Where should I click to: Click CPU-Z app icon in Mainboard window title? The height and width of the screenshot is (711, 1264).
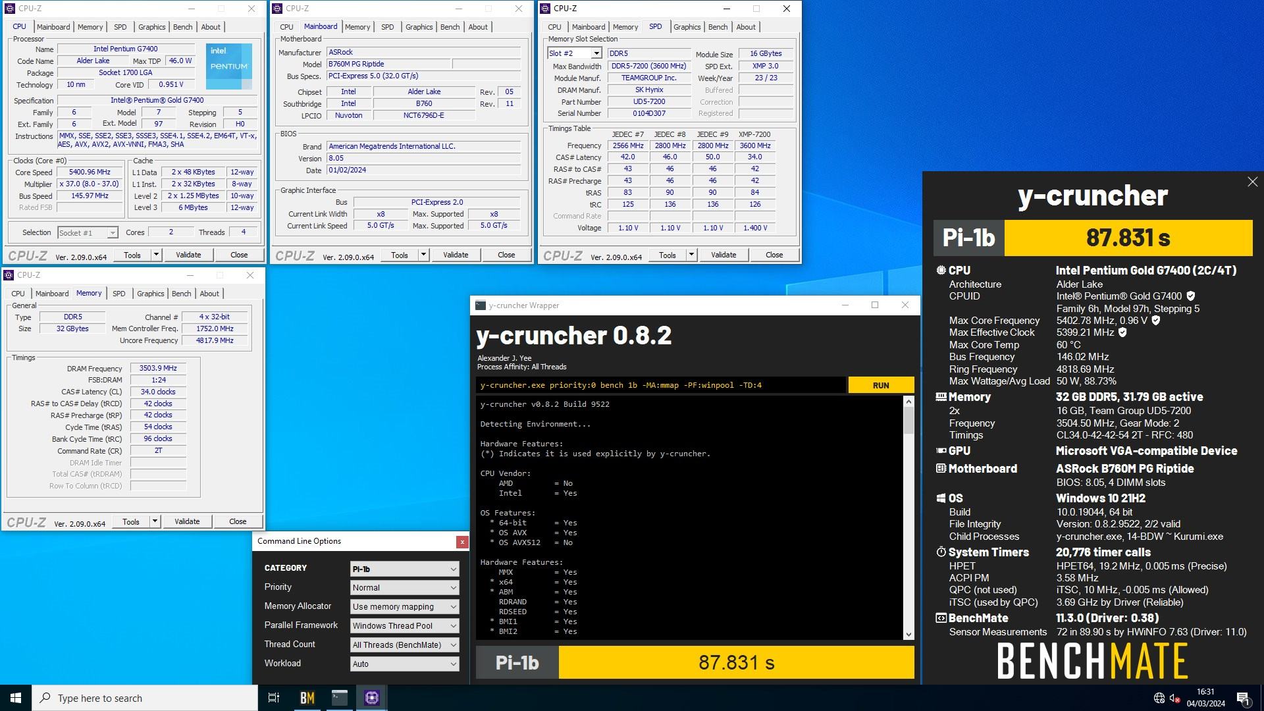coord(277,9)
